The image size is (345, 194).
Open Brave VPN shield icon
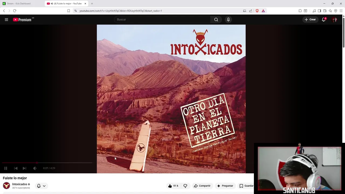(x=336, y=11)
